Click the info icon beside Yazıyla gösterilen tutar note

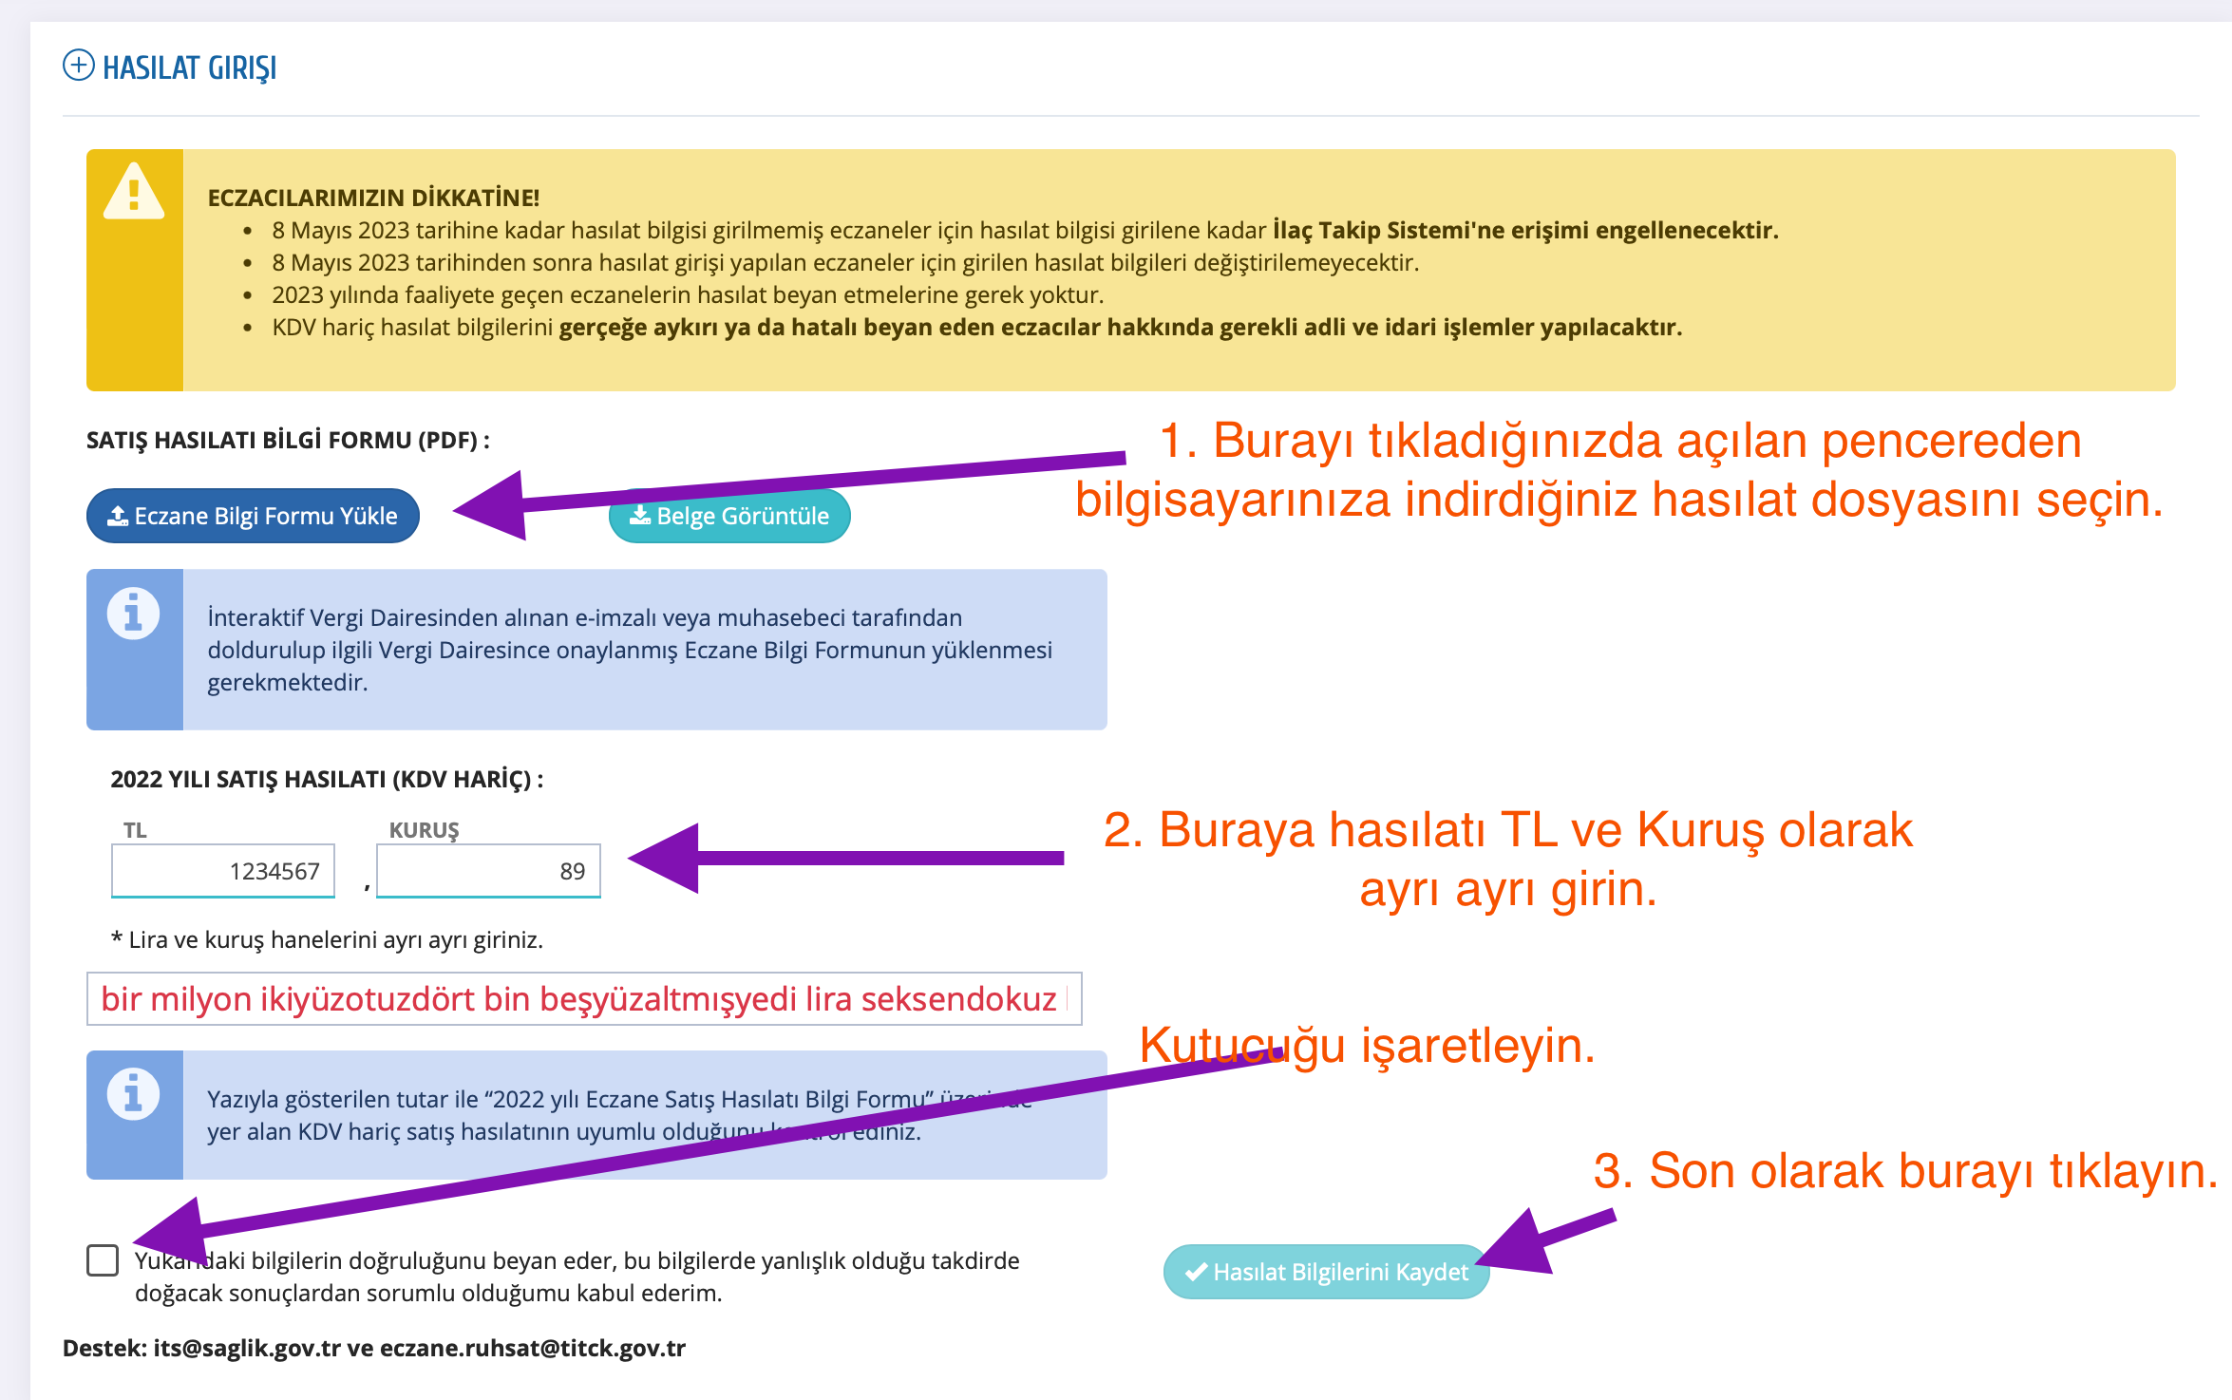[133, 1094]
